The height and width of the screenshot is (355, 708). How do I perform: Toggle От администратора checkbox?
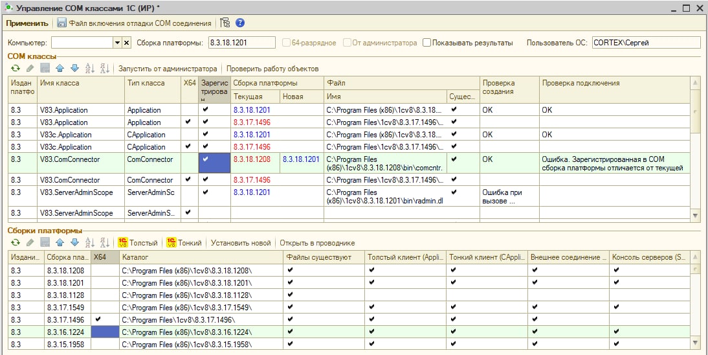tap(347, 43)
